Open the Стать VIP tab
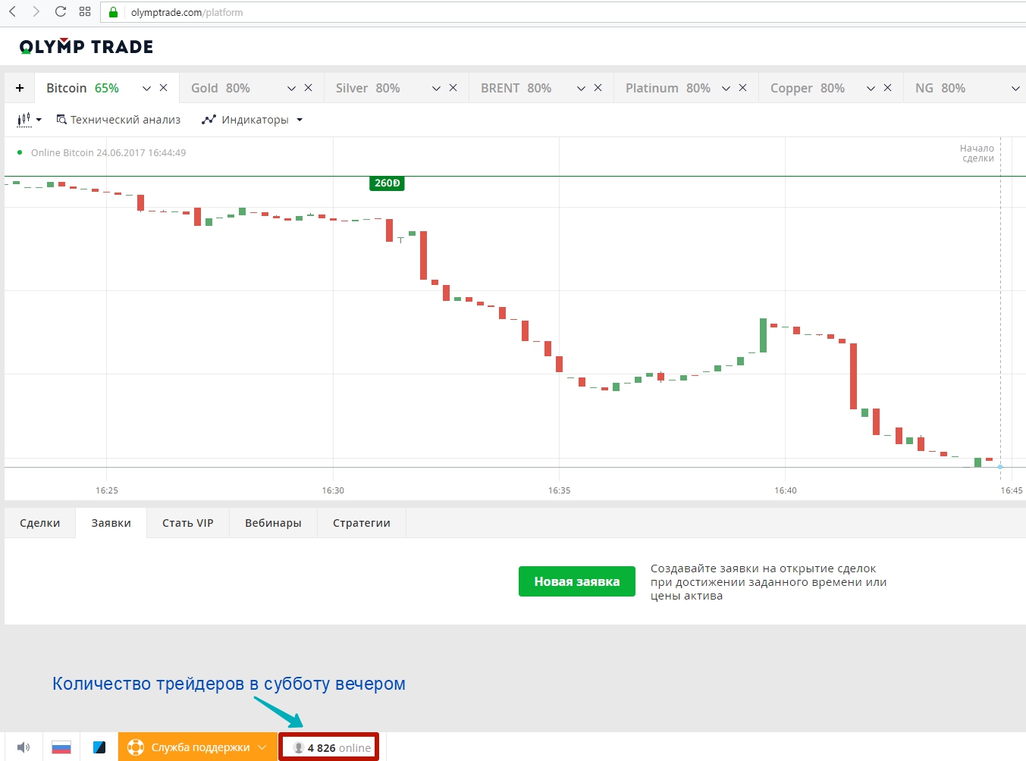Screen dimensions: 1026x761 [188, 523]
